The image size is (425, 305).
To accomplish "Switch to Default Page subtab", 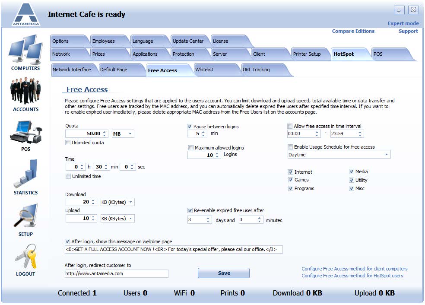I will point(121,70).
